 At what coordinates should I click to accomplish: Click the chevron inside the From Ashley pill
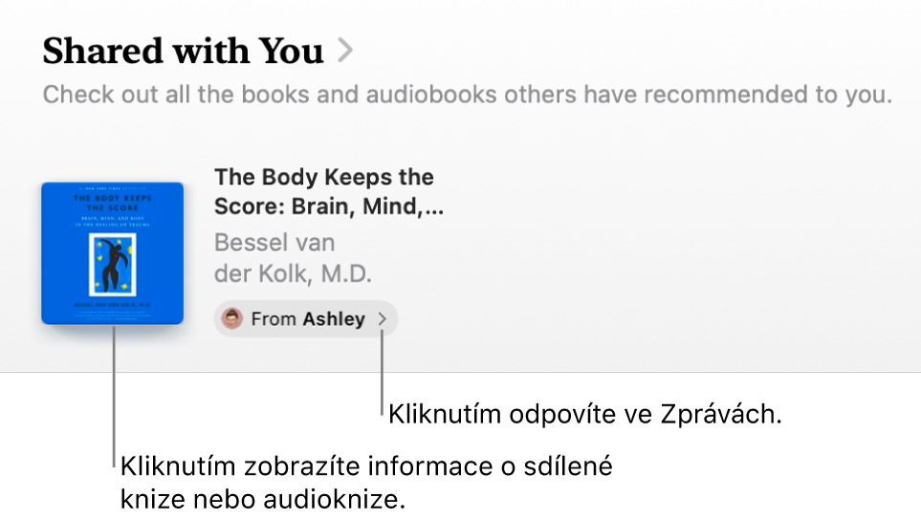(x=382, y=319)
